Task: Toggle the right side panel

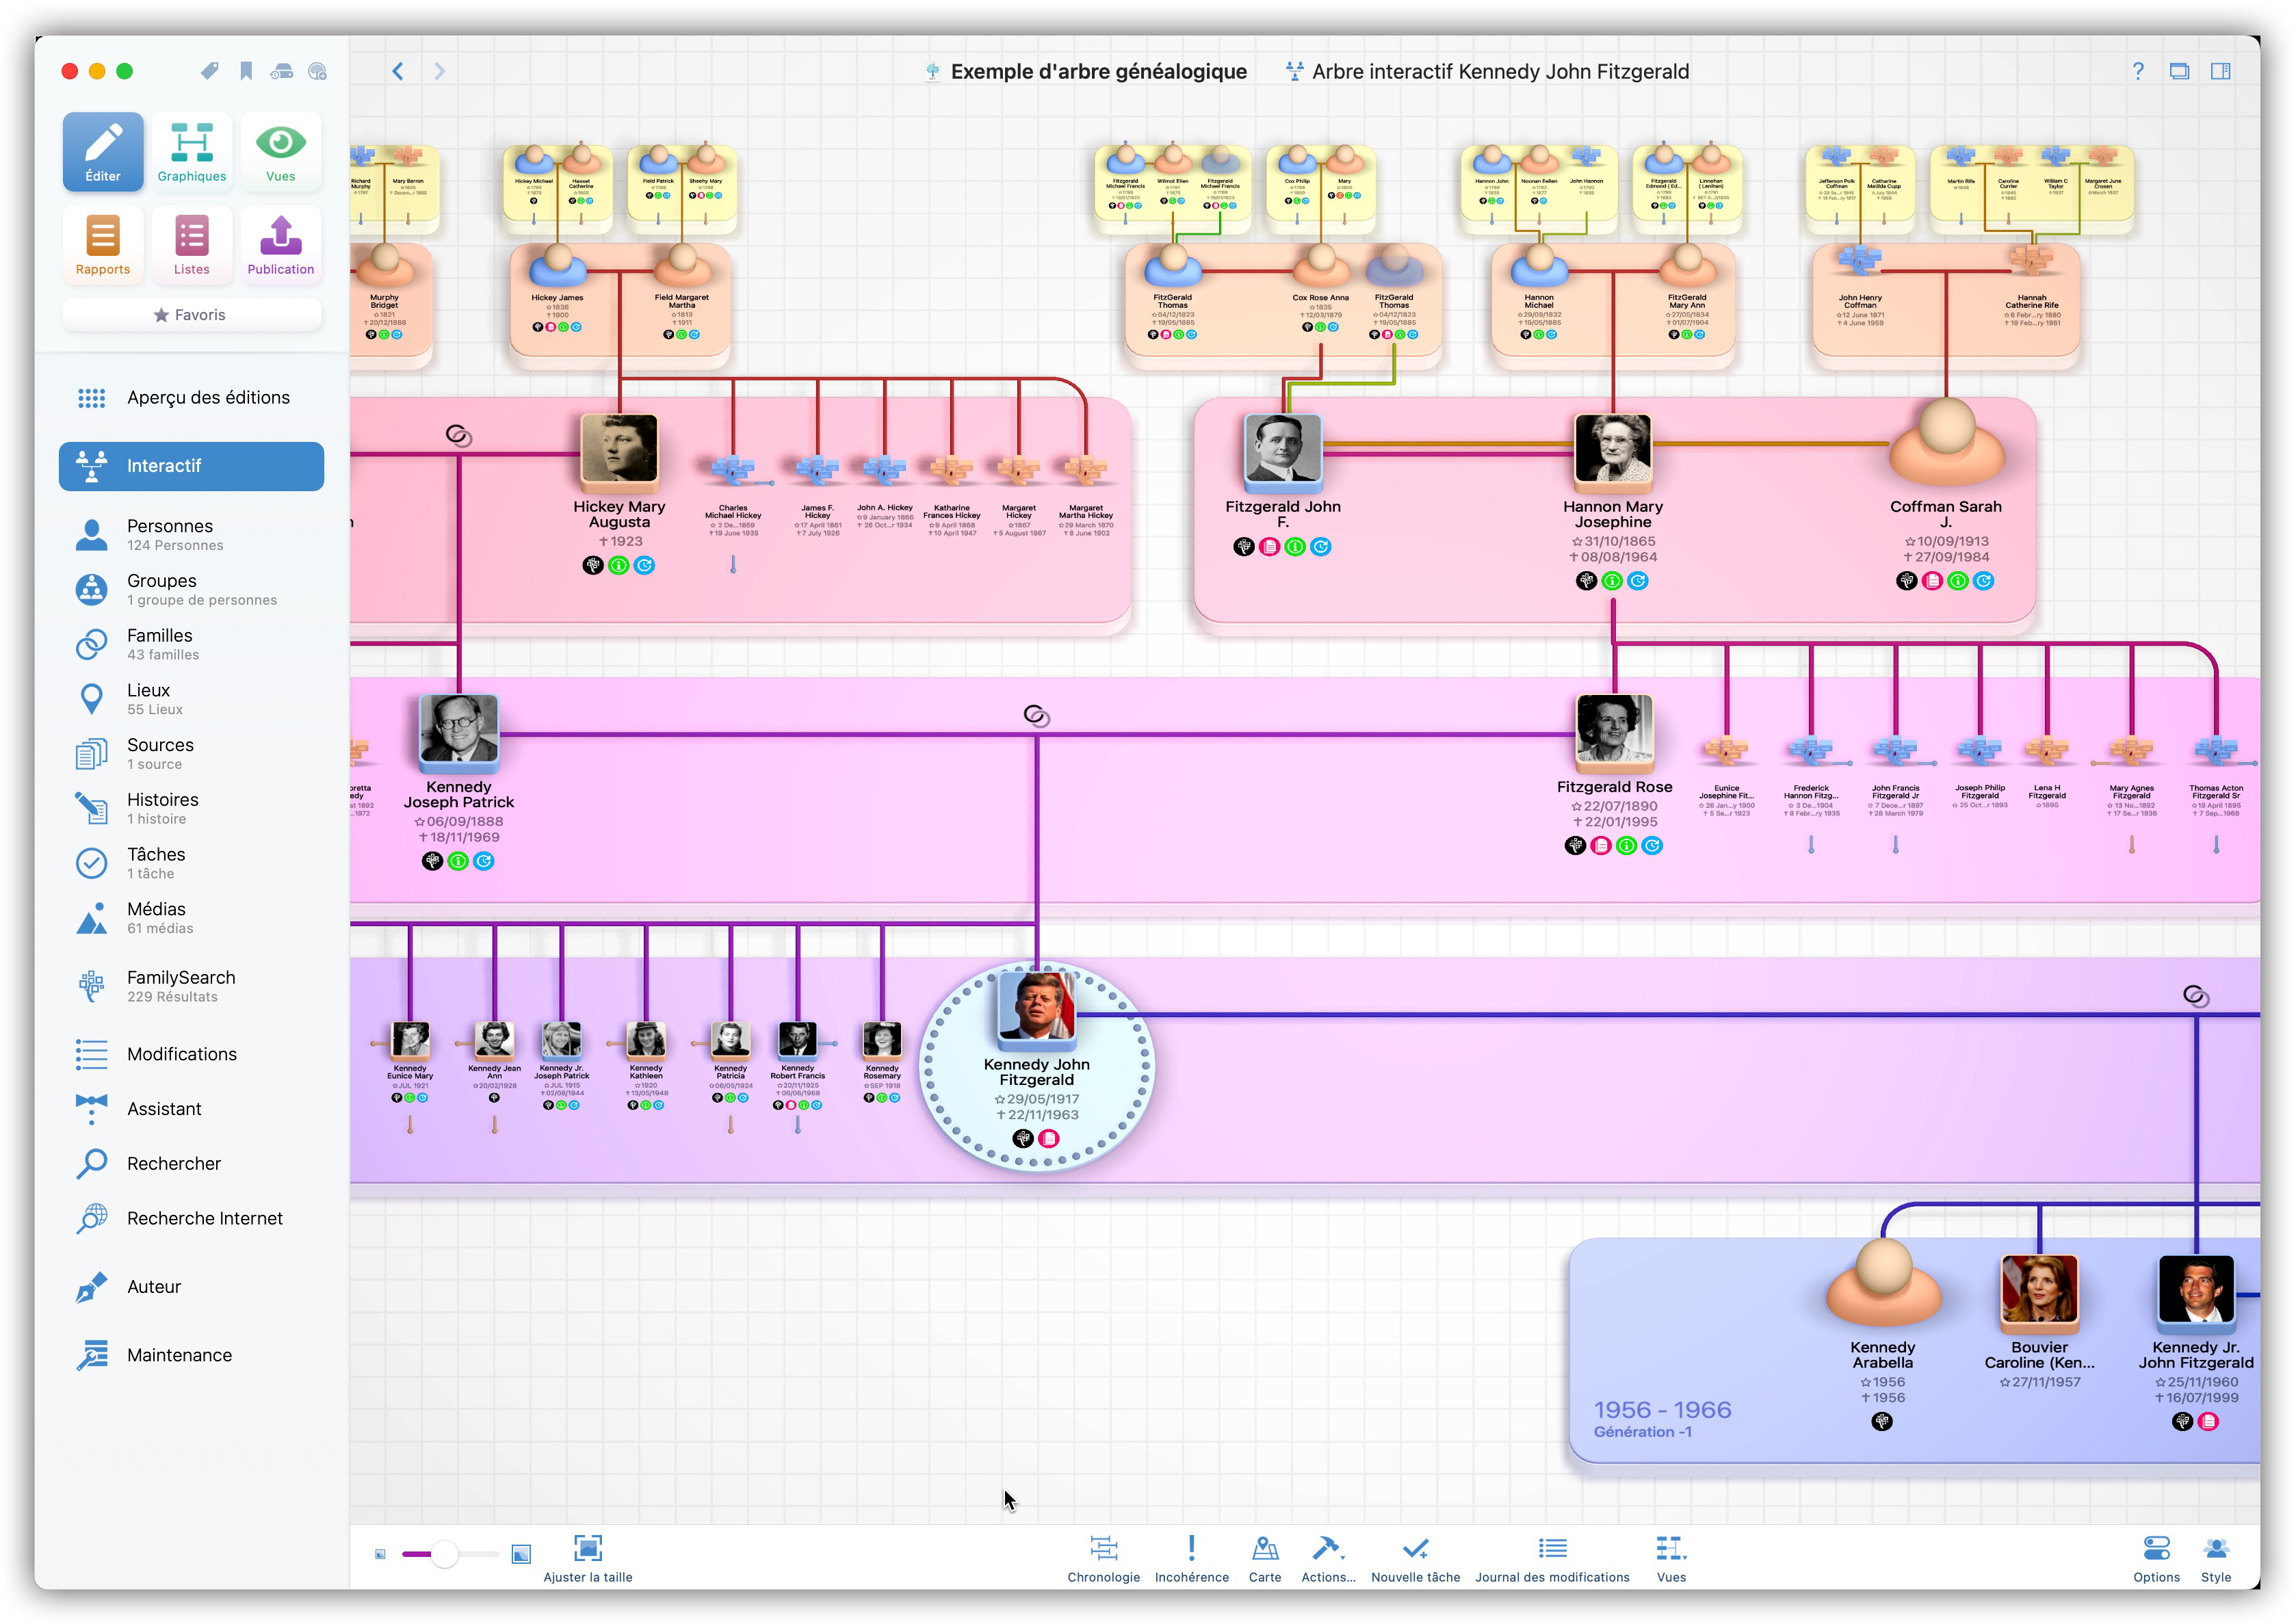Action: coord(2220,71)
